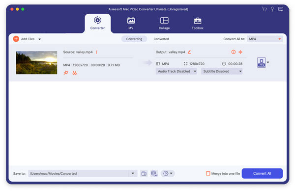This screenshot has height=191, width=295.
Task: Click the output 1280x720 resolution value
Action: pyautogui.click(x=197, y=64)
